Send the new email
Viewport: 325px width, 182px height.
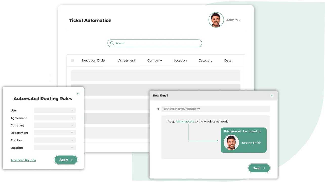[x=259, y=168]
